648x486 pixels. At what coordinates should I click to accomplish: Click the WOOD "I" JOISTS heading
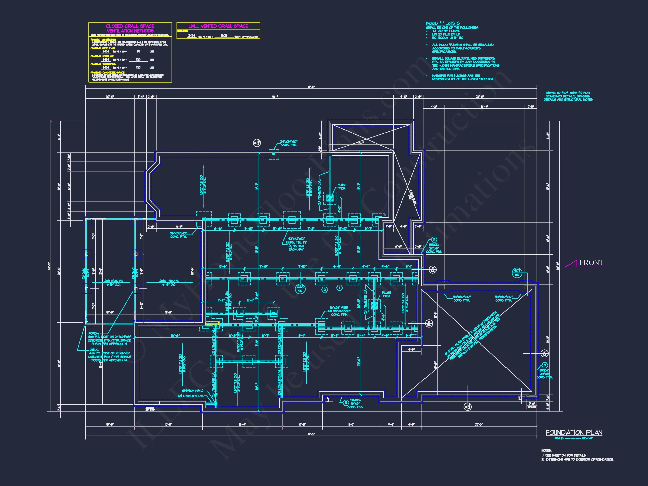(443, 23)
